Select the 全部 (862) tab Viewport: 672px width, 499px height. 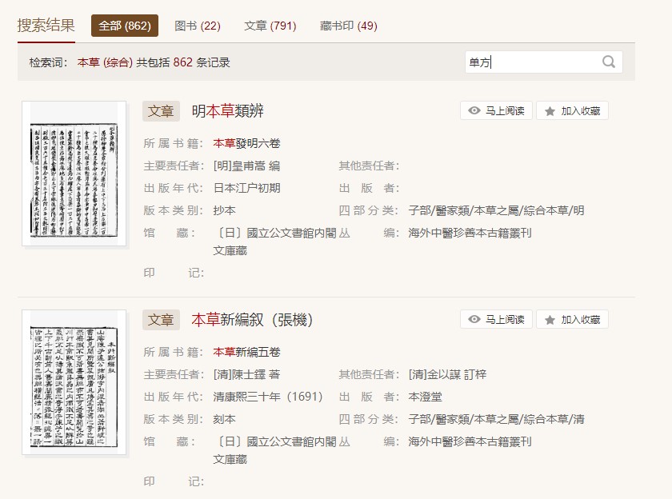[x=125, y=26]
